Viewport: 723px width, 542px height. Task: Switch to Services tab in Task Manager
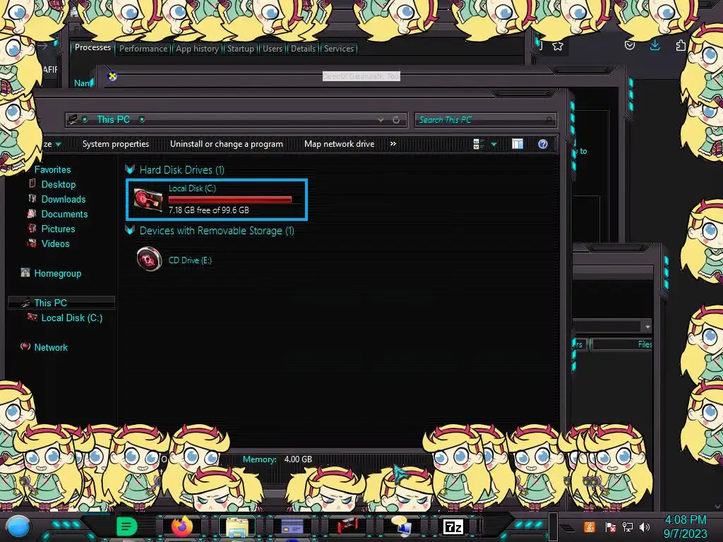338,49
